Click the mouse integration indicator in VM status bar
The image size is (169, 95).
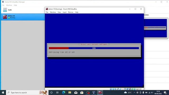click(x=132, y=89)
